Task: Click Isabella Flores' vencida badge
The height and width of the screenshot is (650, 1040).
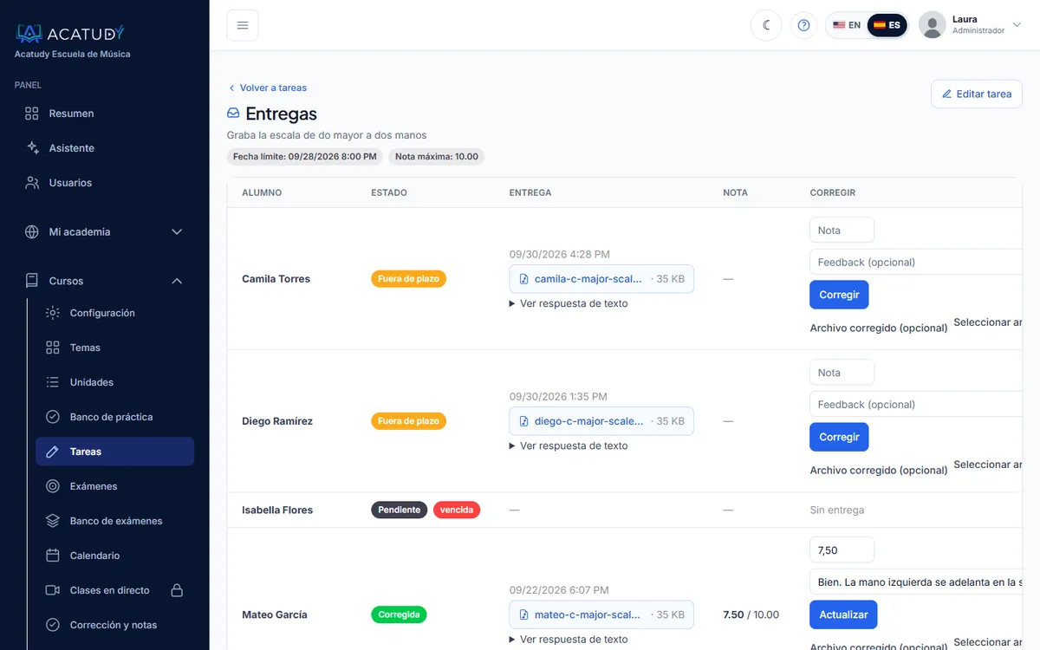Action: (457, 510)
